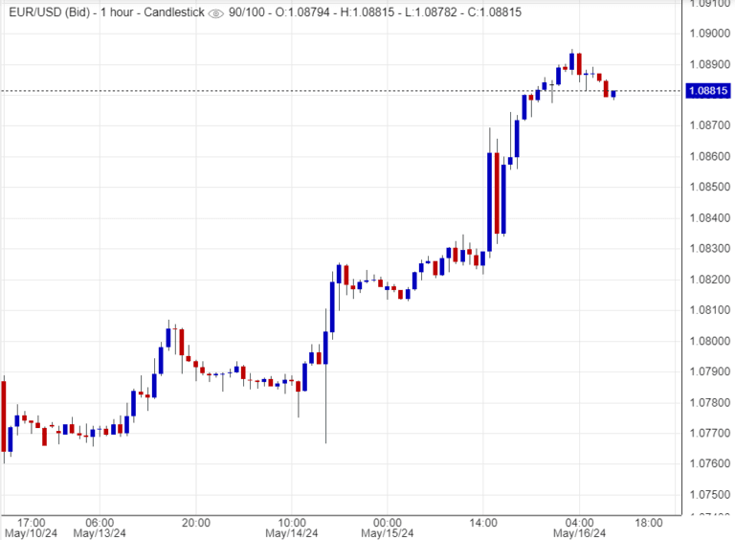Click the EUR/USD (Bid) symbol title
The height and width of the screenshot is (540, 735).
click(x=43, y=13)
